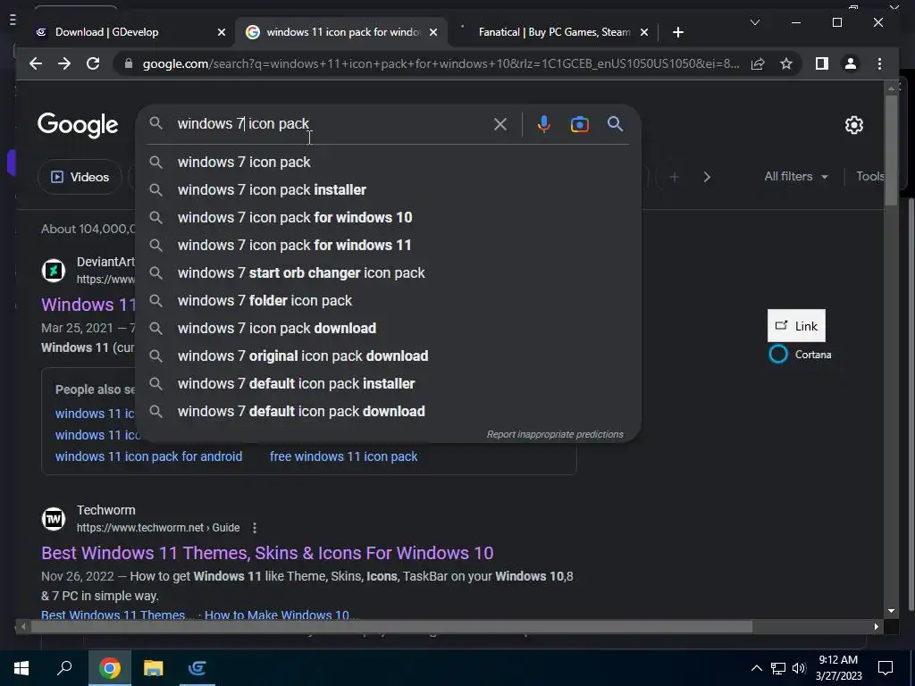The width and height of the screenshot is (915, 686).
Task: Open the Chrome three-dot menu
Action: (879, 63)
